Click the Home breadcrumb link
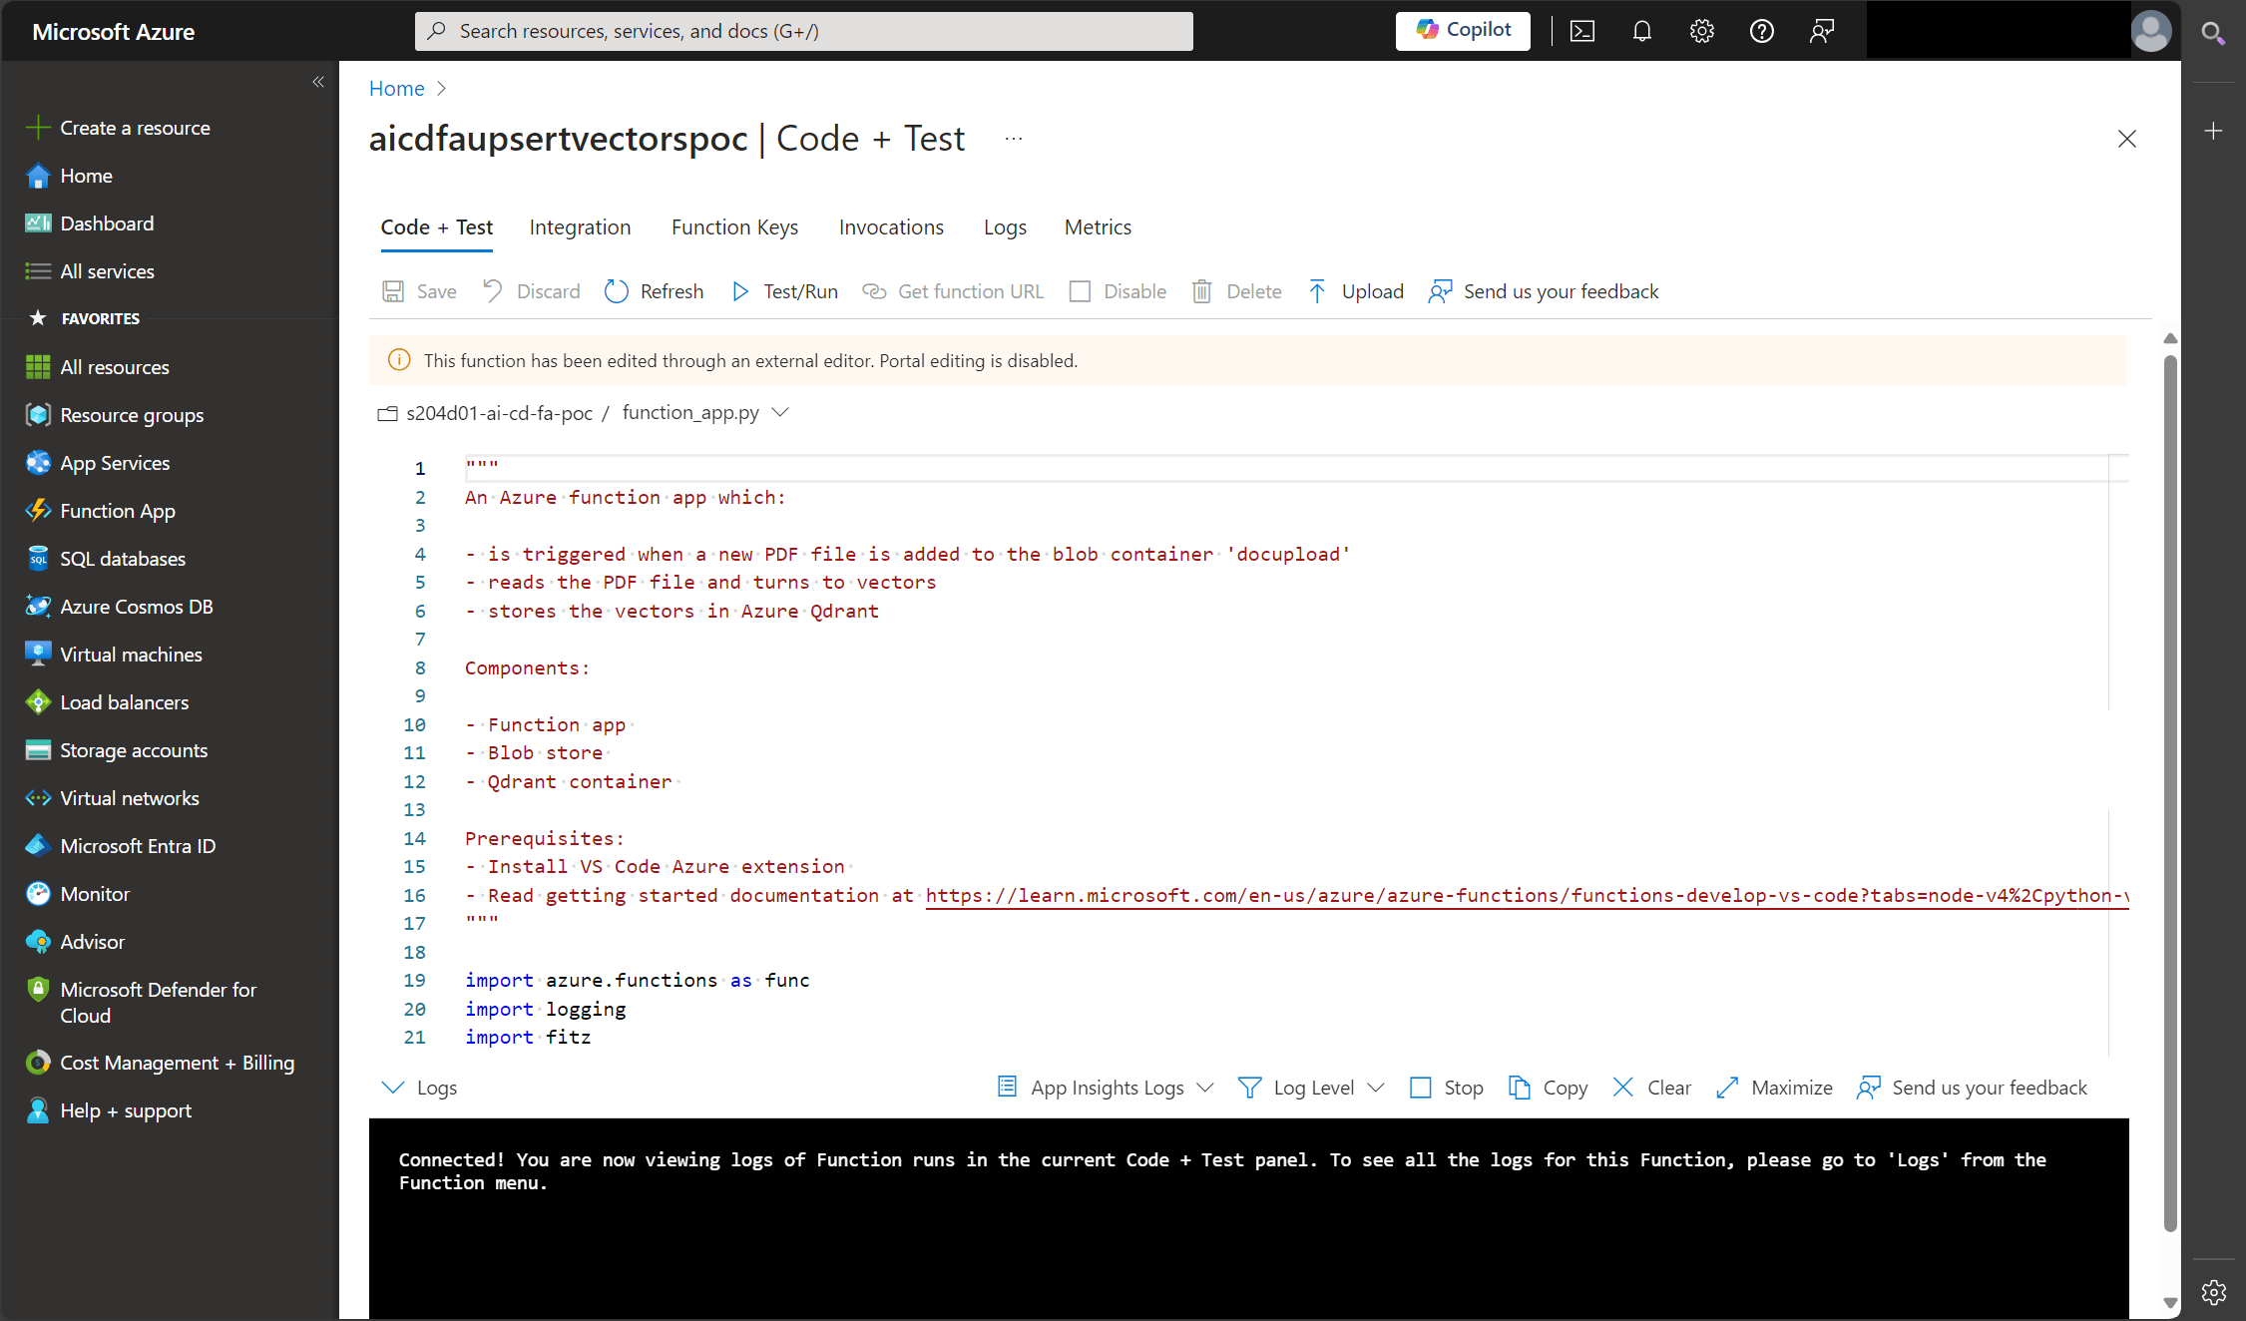The width and height of the screenshot is (2246, 1321). tap(396, 88)
